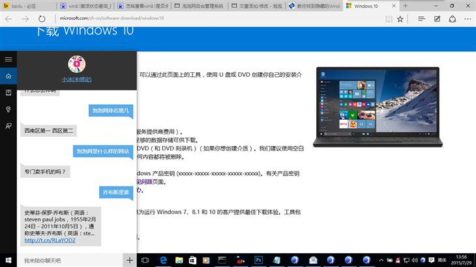Click the Xiaoice avatar picture
The image size is (476, 267).
coord(77,64)
